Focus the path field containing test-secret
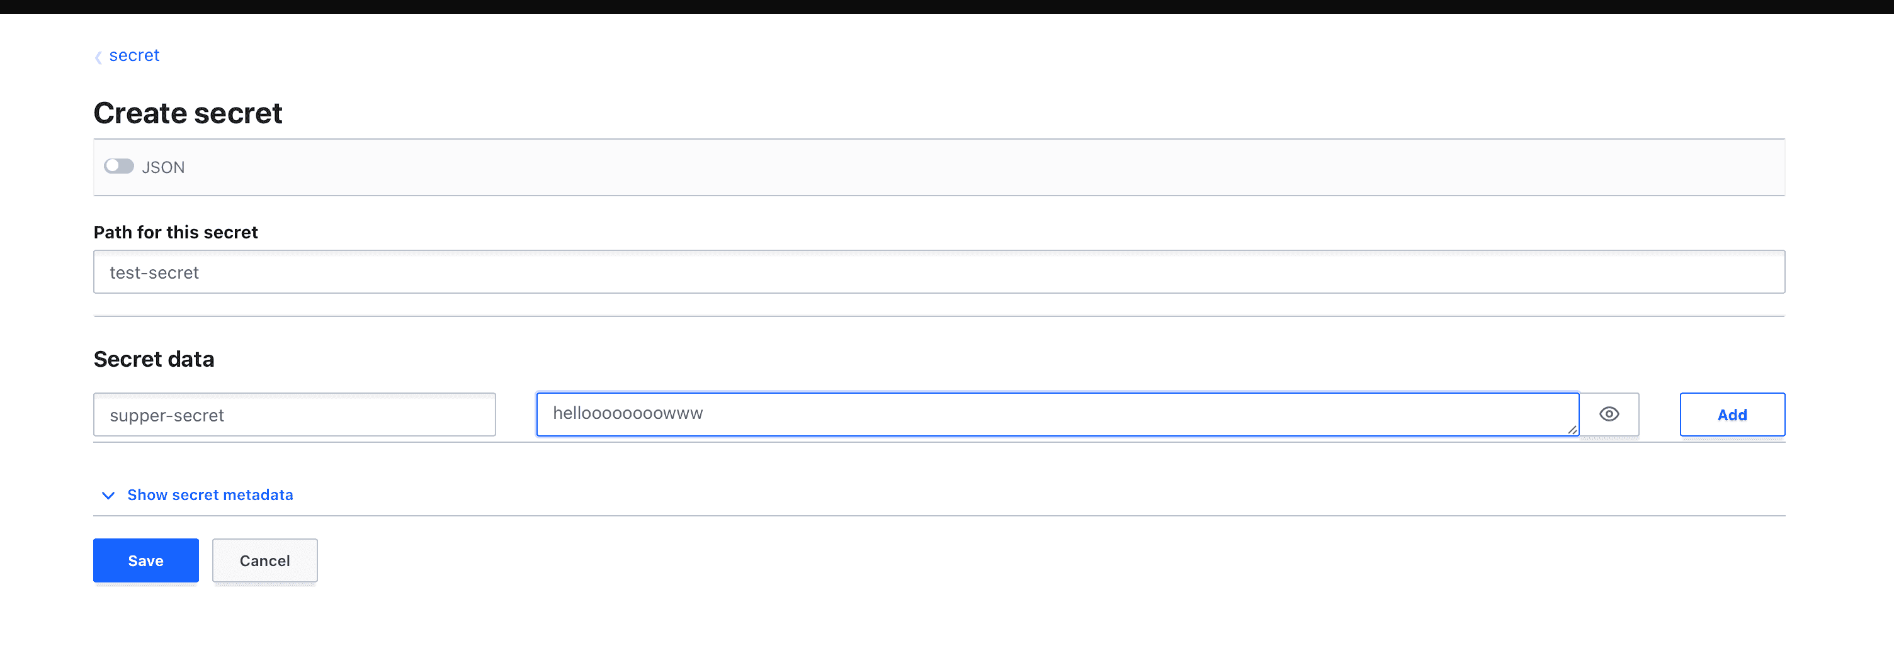The width and height of the screenshot is (1894, 668). click(938, 272)
